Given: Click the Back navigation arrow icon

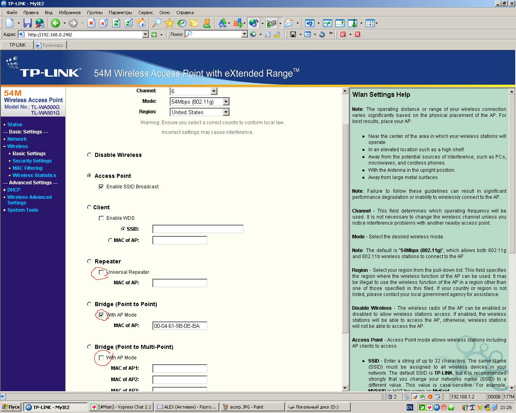Looking at the screenshot, I should click(56, 23).
